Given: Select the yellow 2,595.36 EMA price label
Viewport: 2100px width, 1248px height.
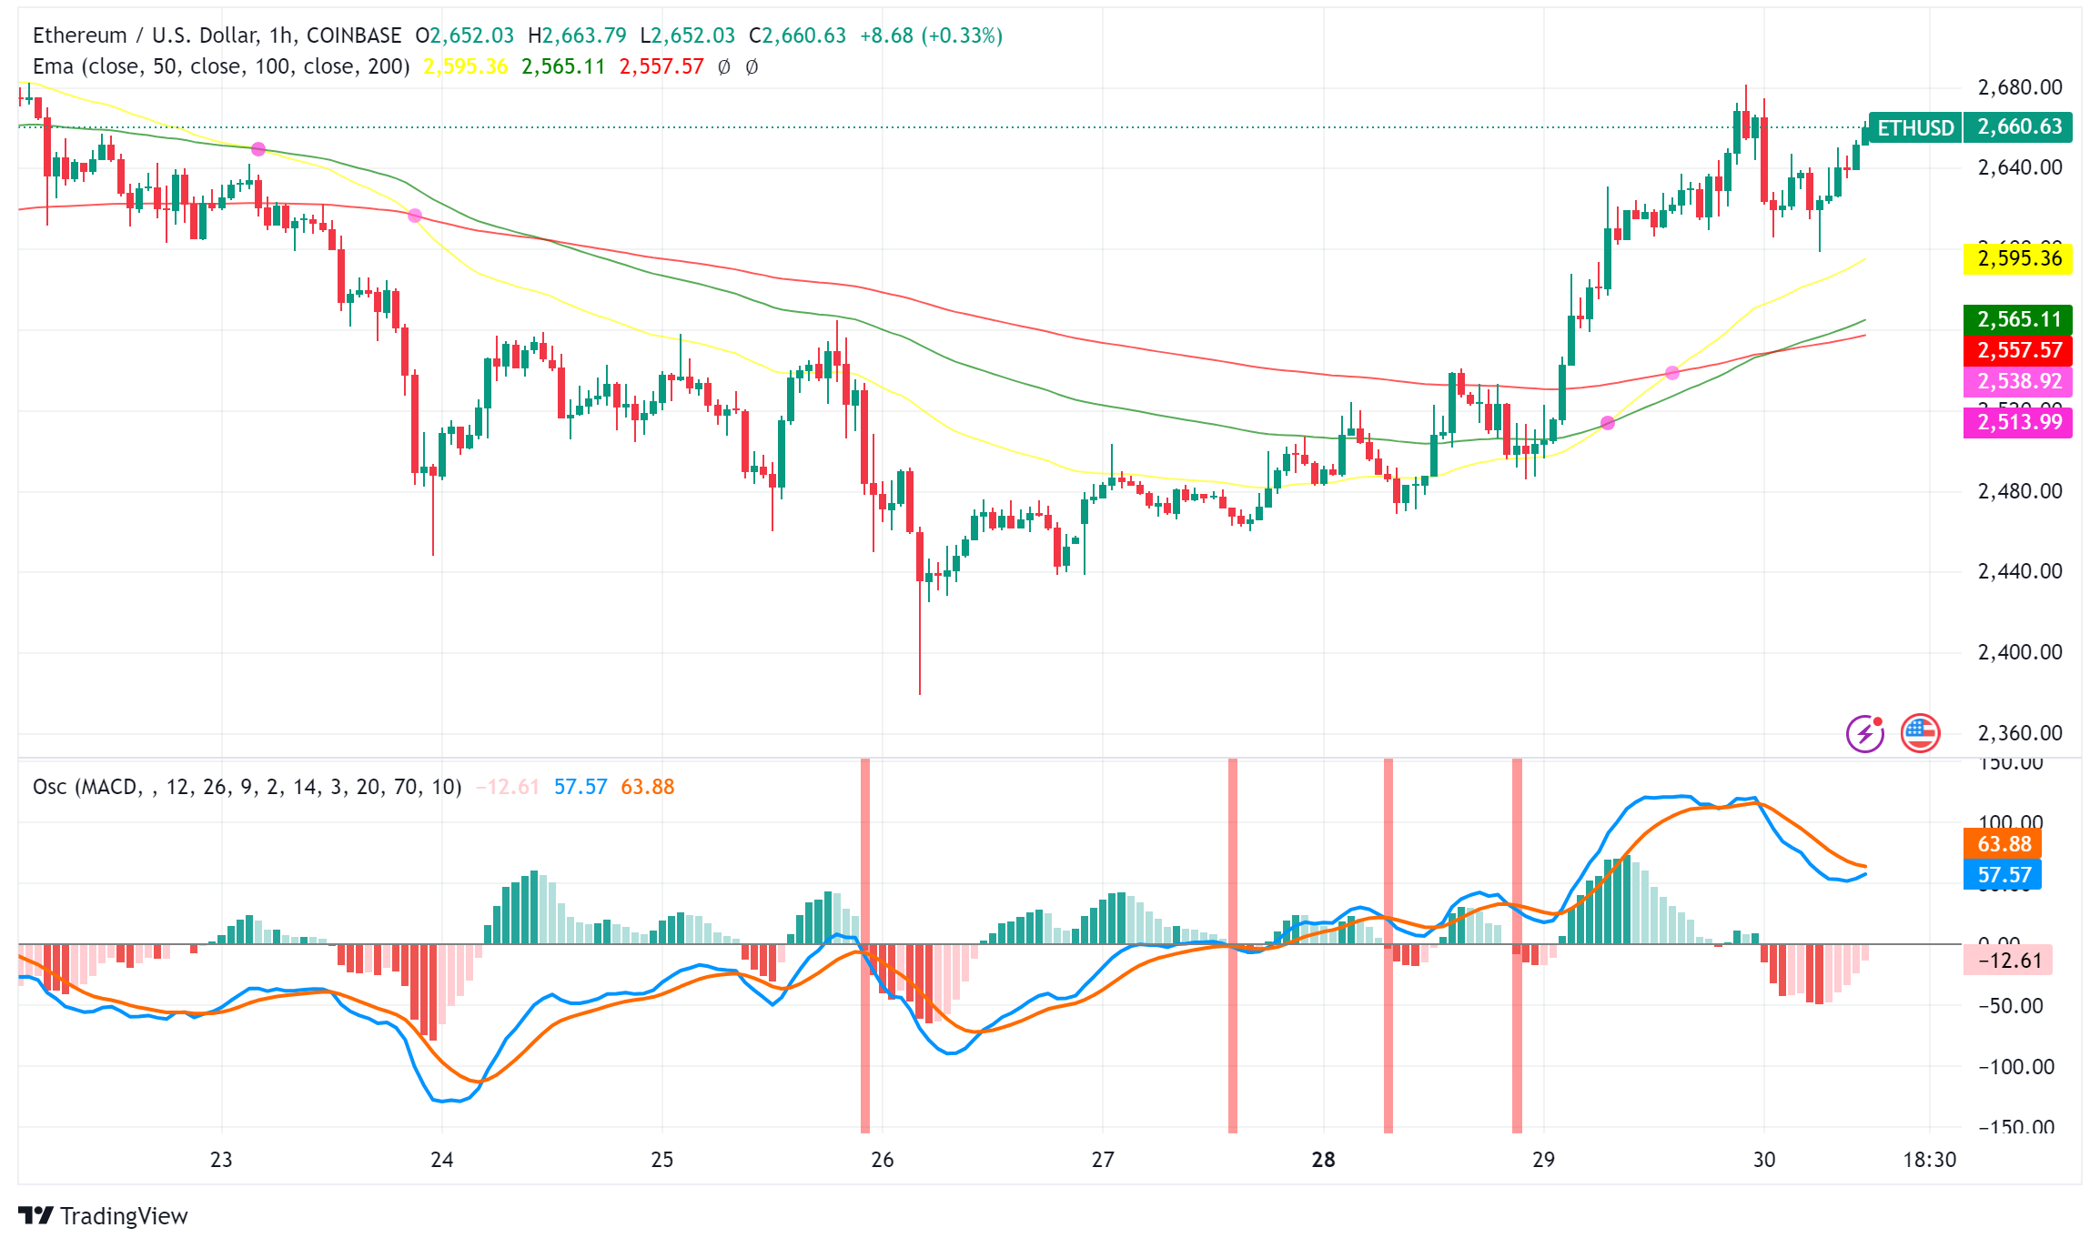Looking at the screenshot, I should 2018,258.
